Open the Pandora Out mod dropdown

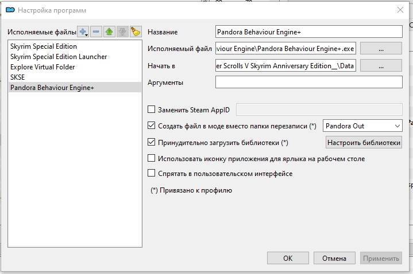pyautogui.click(x=362, y=126)
